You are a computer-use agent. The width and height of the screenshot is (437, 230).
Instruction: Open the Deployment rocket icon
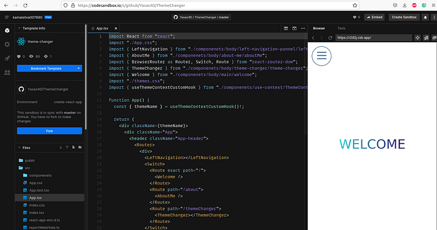(x=7, y=59)
